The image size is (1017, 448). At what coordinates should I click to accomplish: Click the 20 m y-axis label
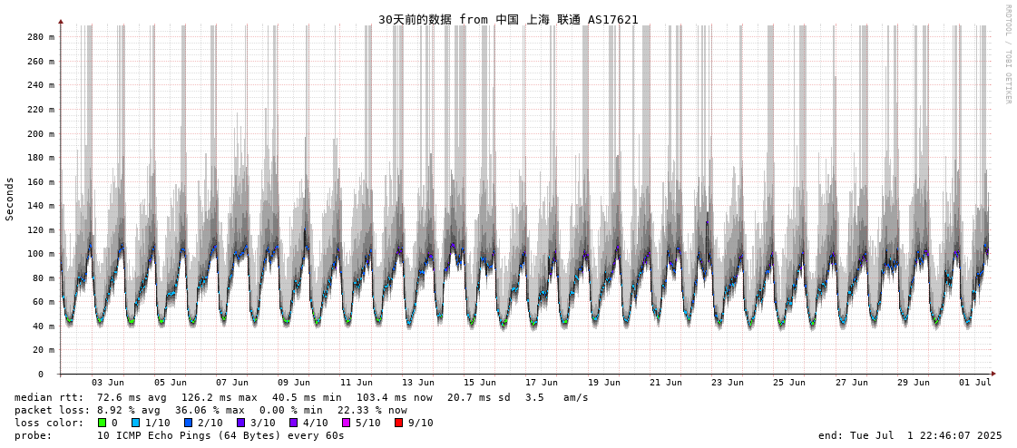pos(44,349)
